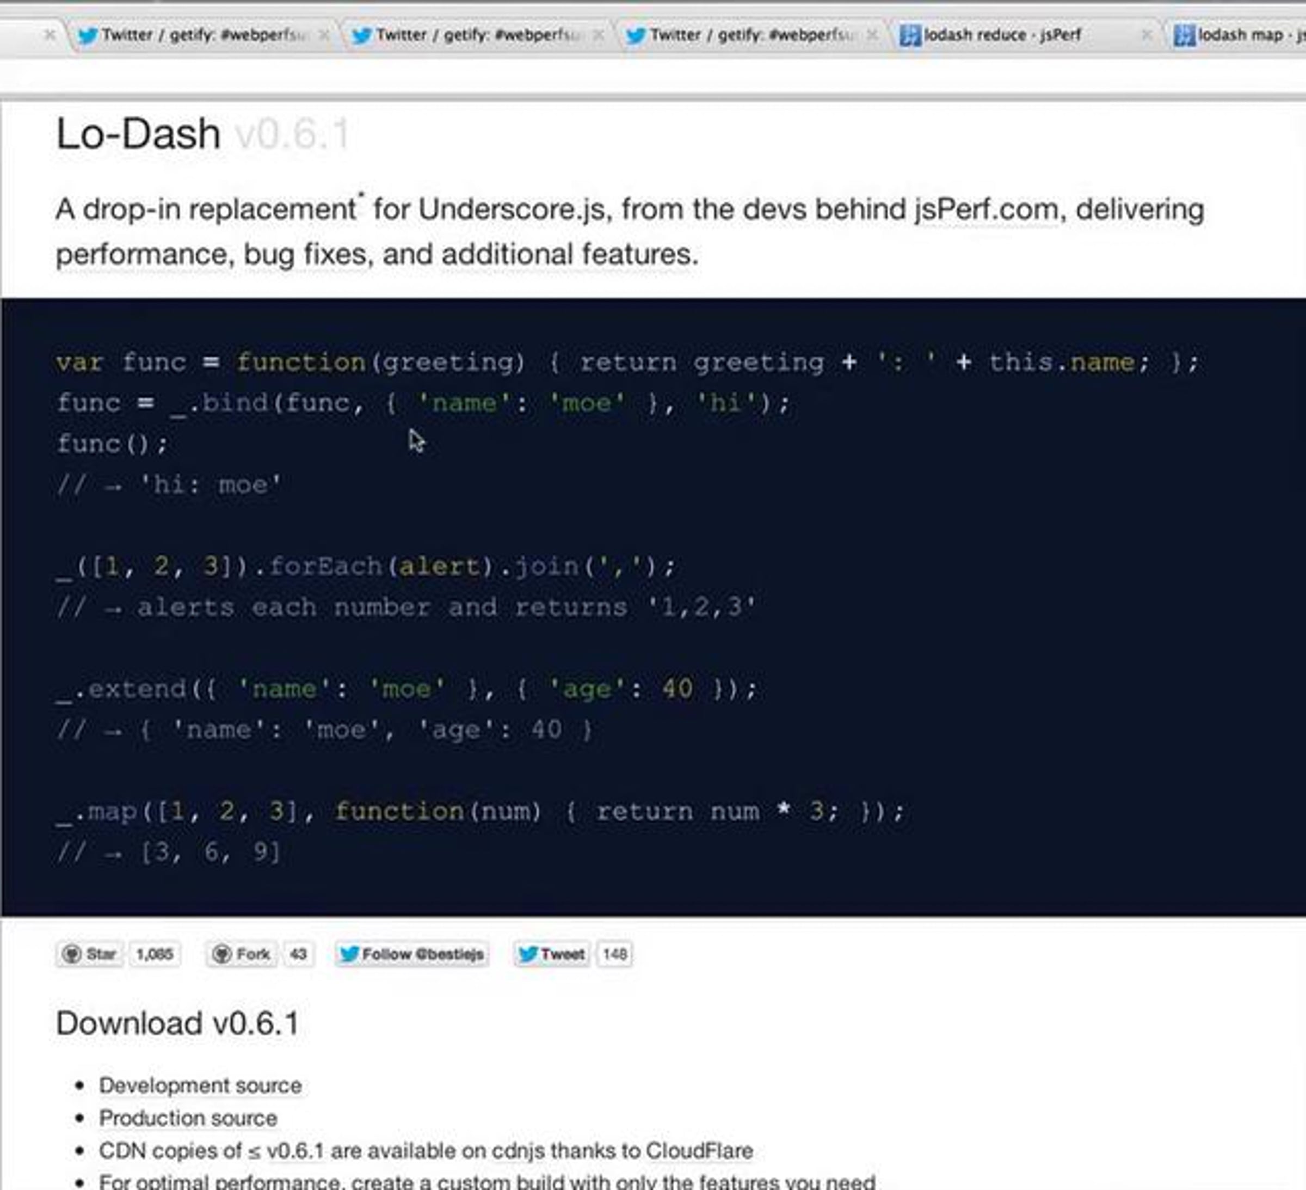Follow the "bug fixes" link

pyautogui.click(x=305, y=254)
